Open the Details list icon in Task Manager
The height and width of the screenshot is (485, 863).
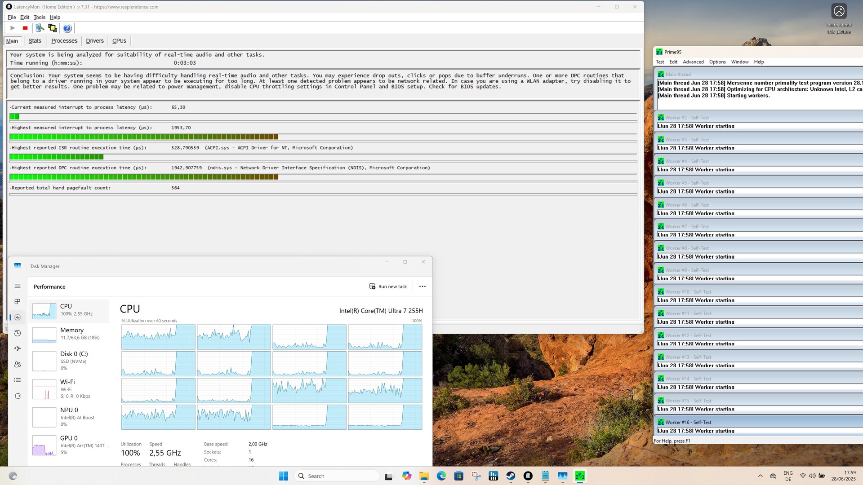click(18, 380)
